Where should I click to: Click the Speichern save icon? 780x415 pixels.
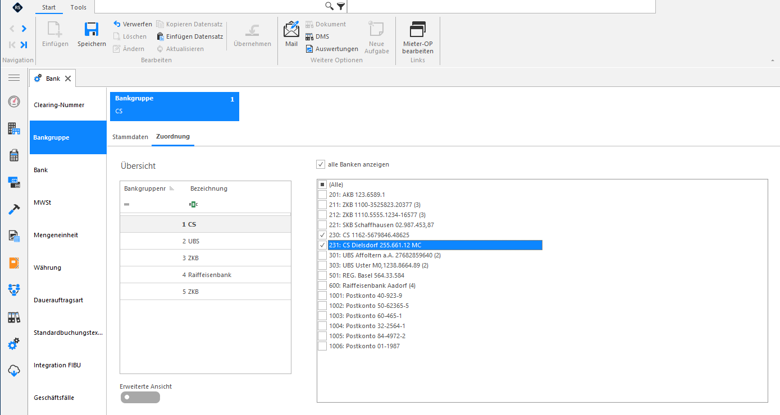click(x=92, y=29)
